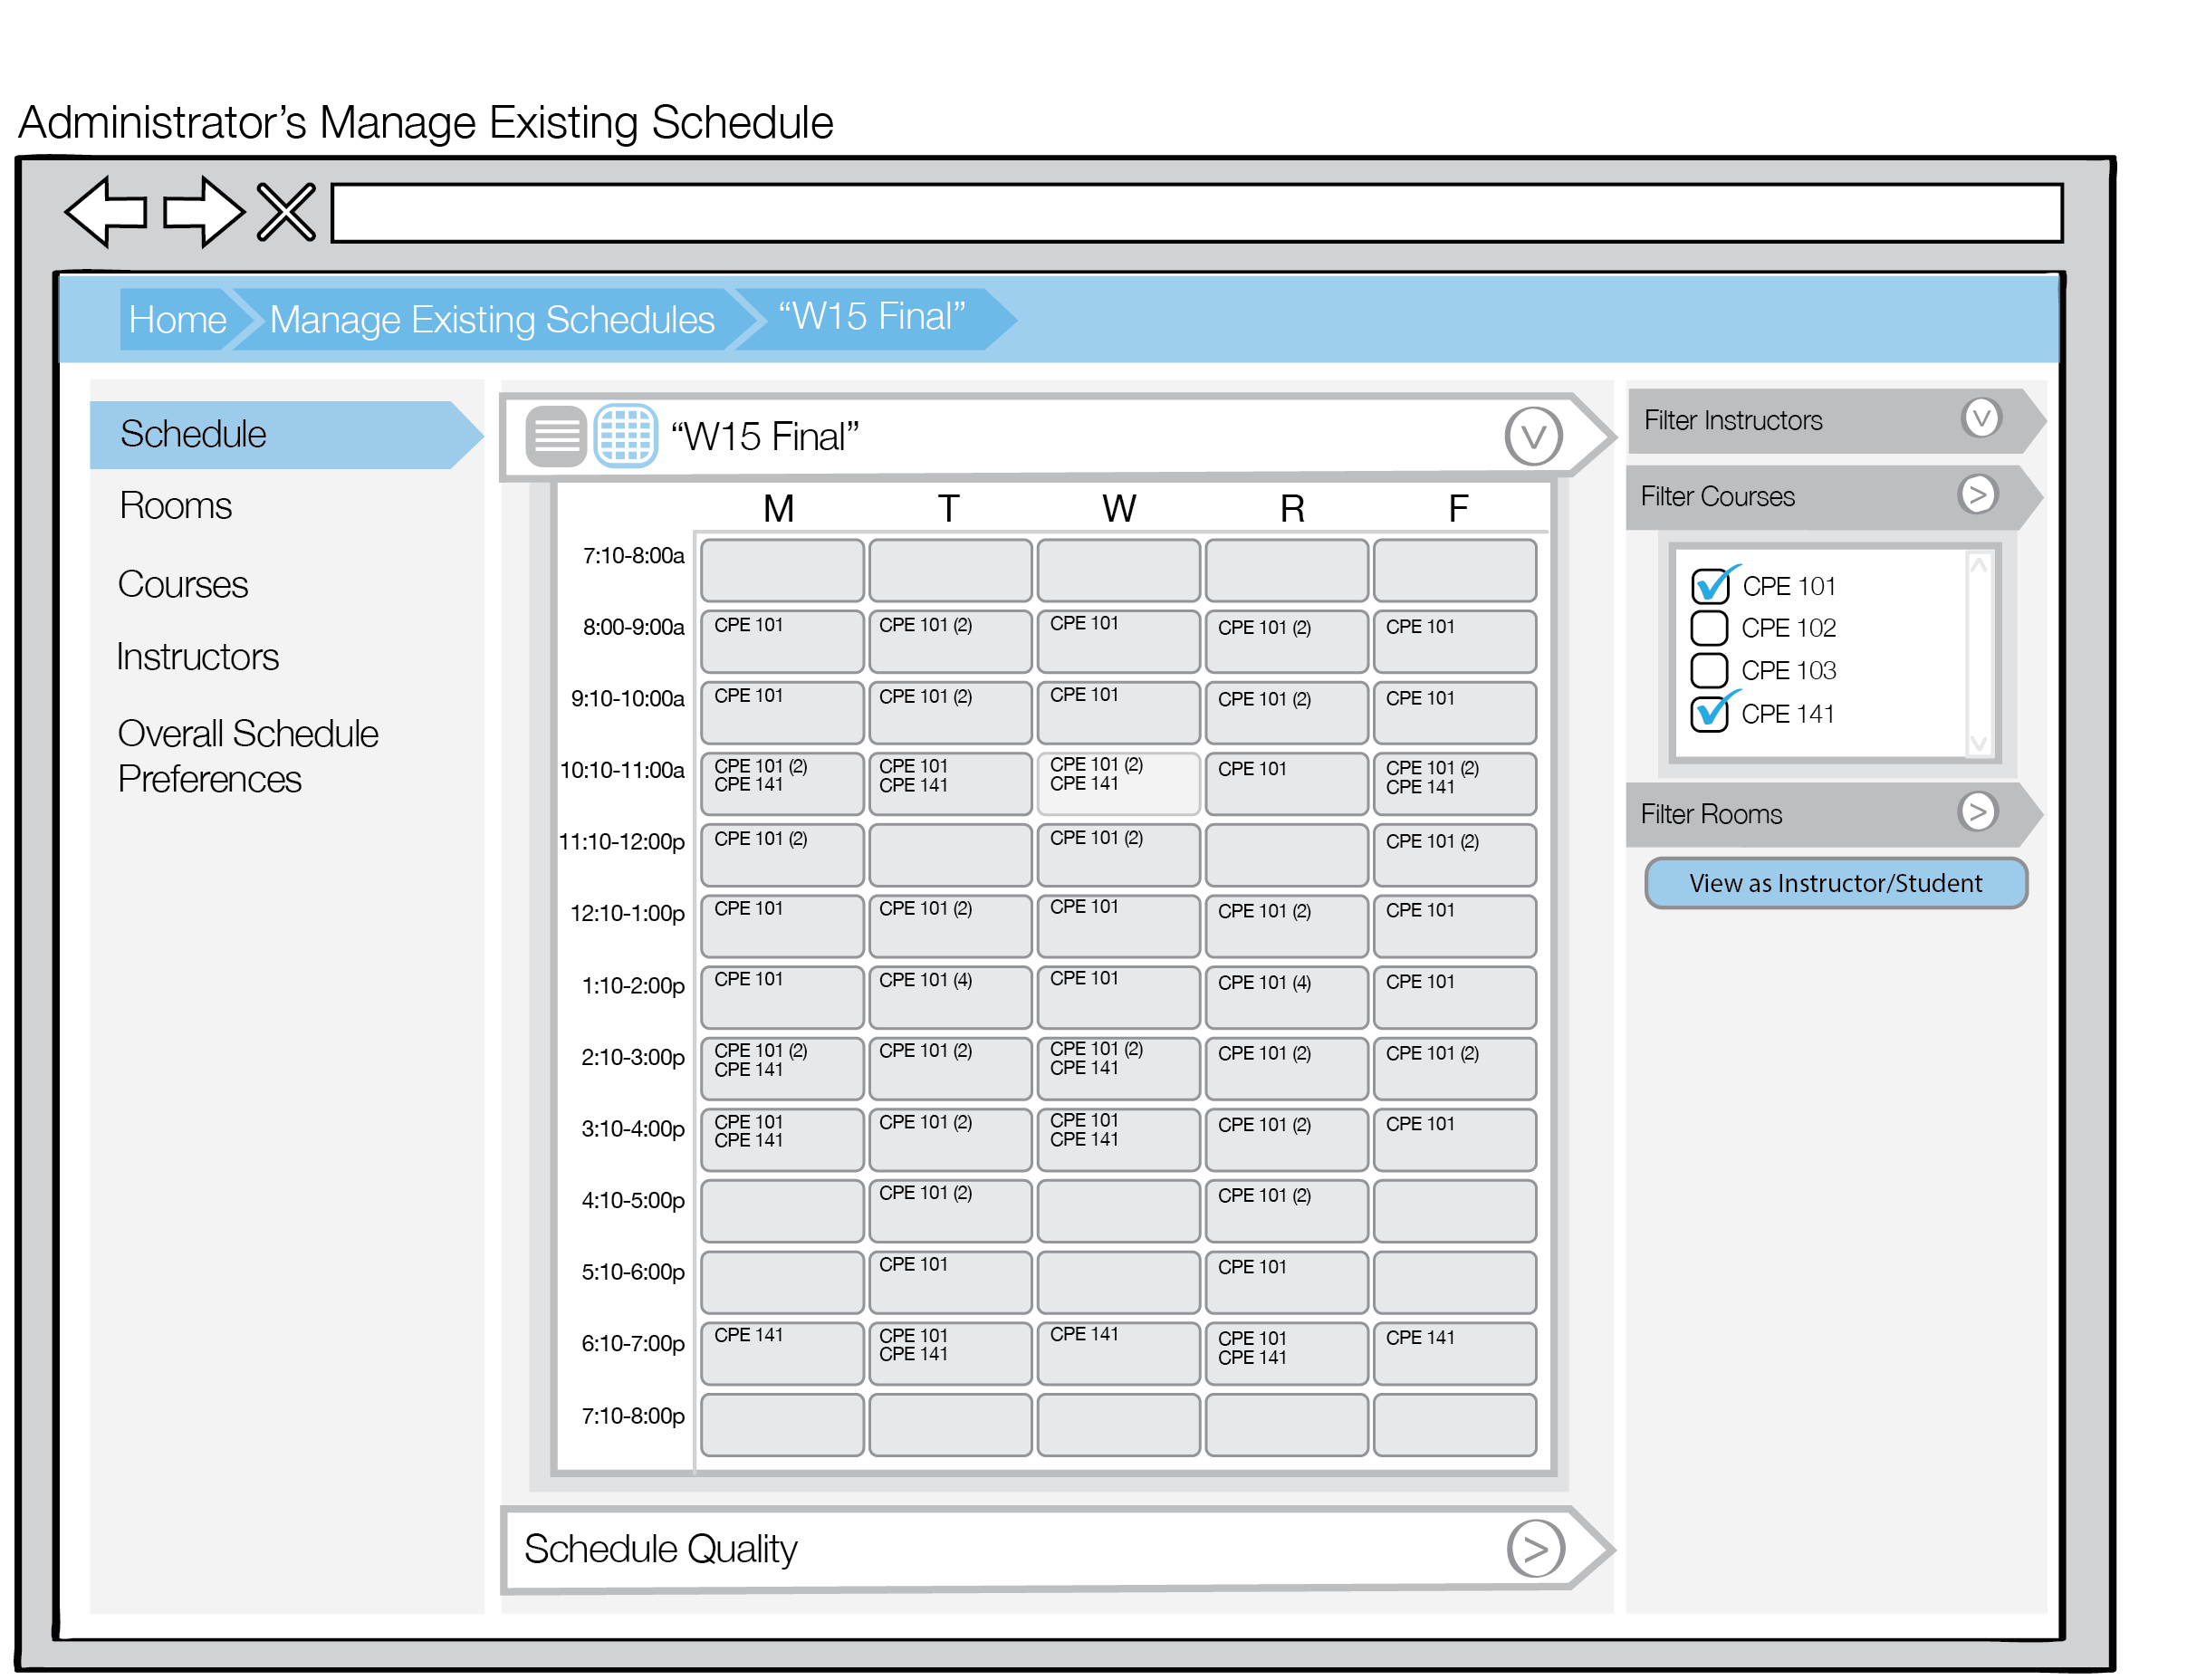Expand the Filter Rooms chevron
This screenshot has width=2206, height=1680.
coord(1977,812)
